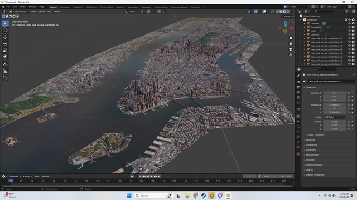Open the Render menu
Image resolution: width=357 pixels, height=200 pixels.
22,7
